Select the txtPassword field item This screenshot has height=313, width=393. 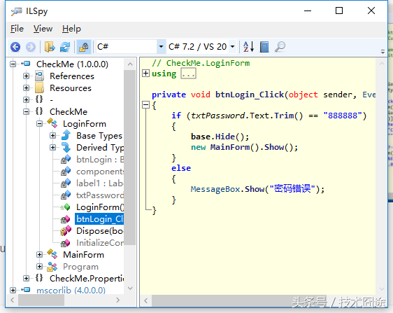[100, 195]
